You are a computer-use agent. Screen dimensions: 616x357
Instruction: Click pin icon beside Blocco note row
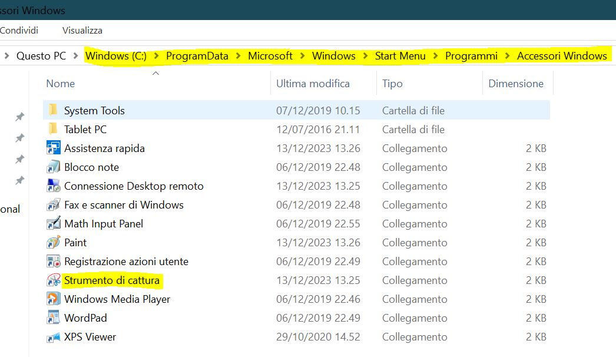pos(19,159)
